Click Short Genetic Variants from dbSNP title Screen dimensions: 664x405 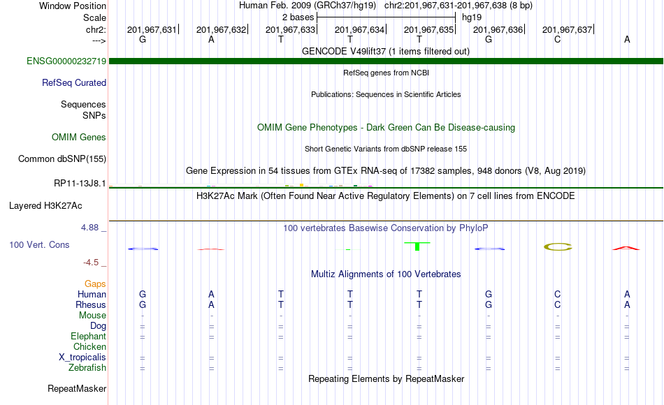(x=386, y=149)
